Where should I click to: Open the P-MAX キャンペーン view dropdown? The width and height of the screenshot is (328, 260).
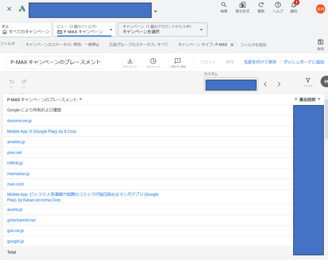click(x=84, y=29)
